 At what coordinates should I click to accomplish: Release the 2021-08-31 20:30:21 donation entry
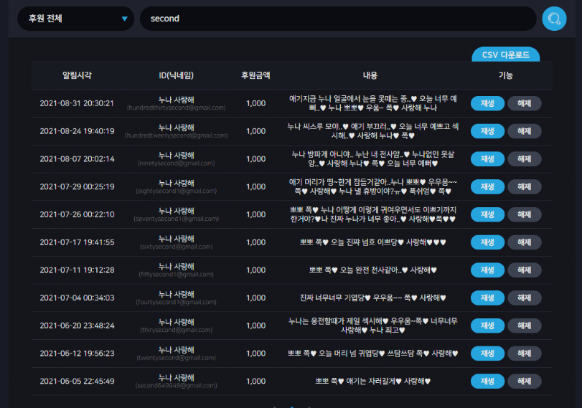tap(524, 103)
